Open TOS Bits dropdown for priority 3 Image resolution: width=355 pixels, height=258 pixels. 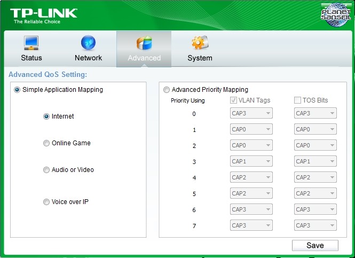(315, 161)
